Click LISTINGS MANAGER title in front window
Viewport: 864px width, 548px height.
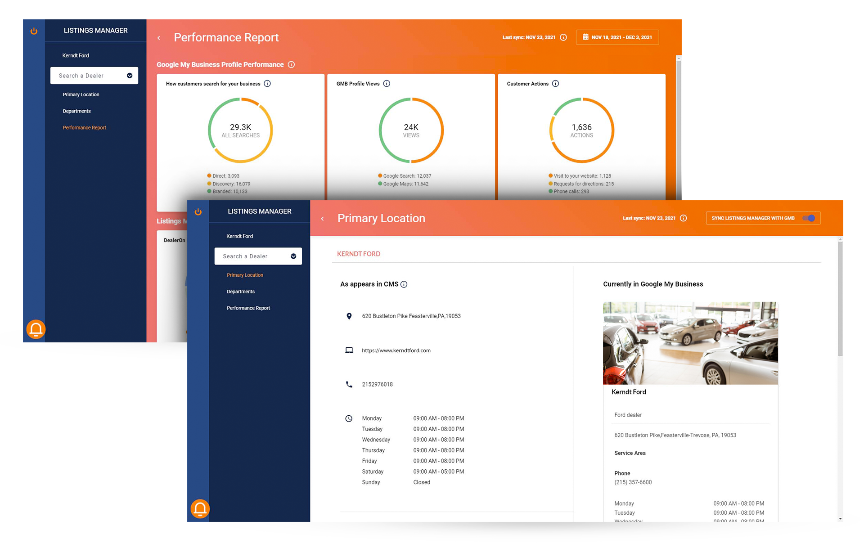click(x=260, y=211)
